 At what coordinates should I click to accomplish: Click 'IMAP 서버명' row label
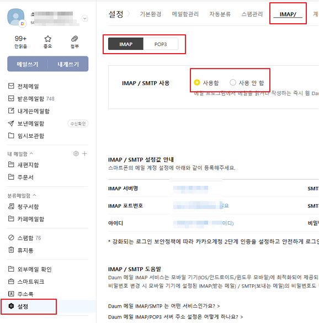coord(123,189)
